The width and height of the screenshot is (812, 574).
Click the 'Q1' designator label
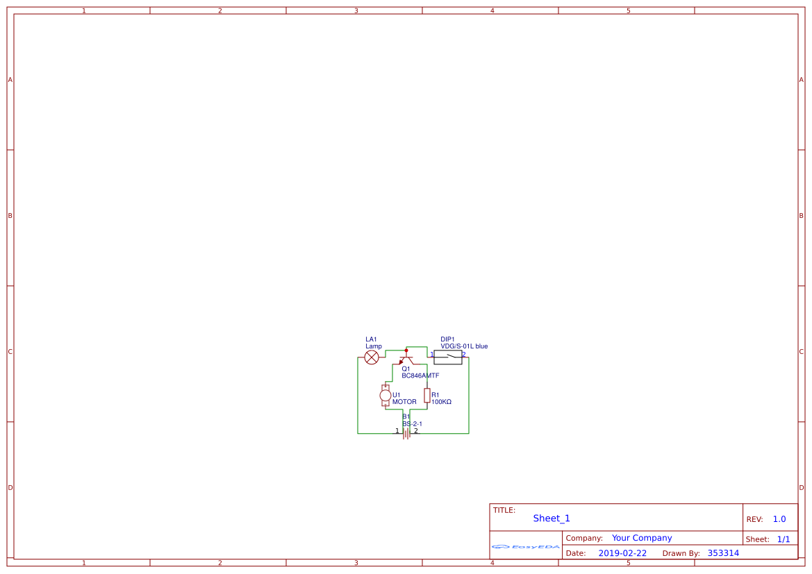point(406,369)
